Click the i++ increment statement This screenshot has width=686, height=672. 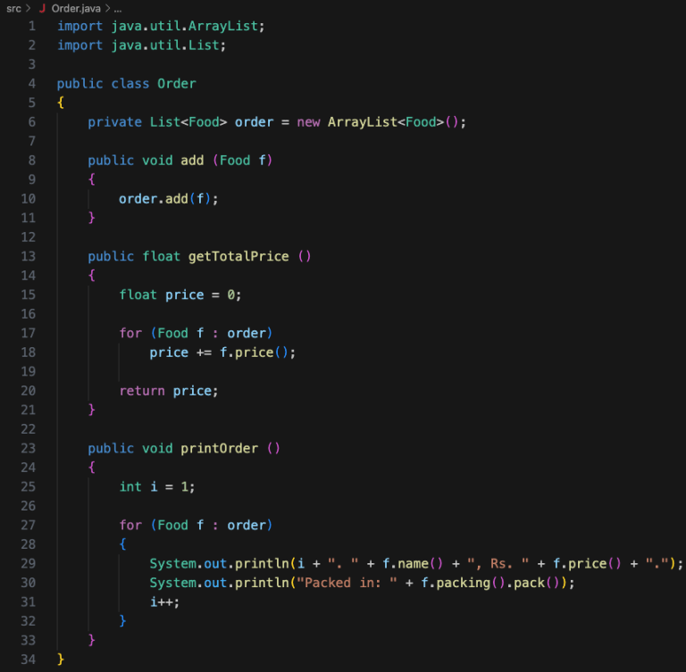coord(164,601)
